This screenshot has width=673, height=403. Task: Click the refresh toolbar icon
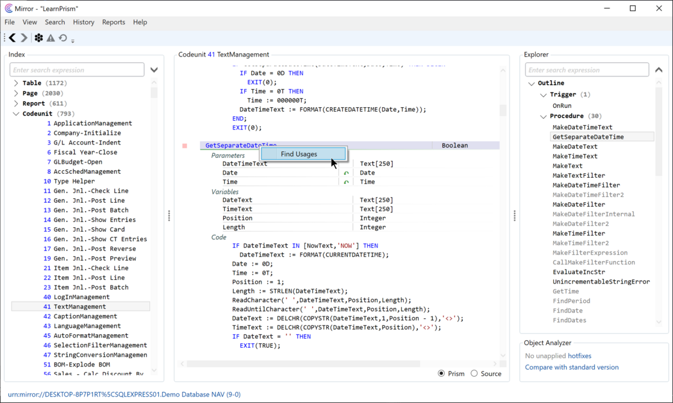(63, 38)
